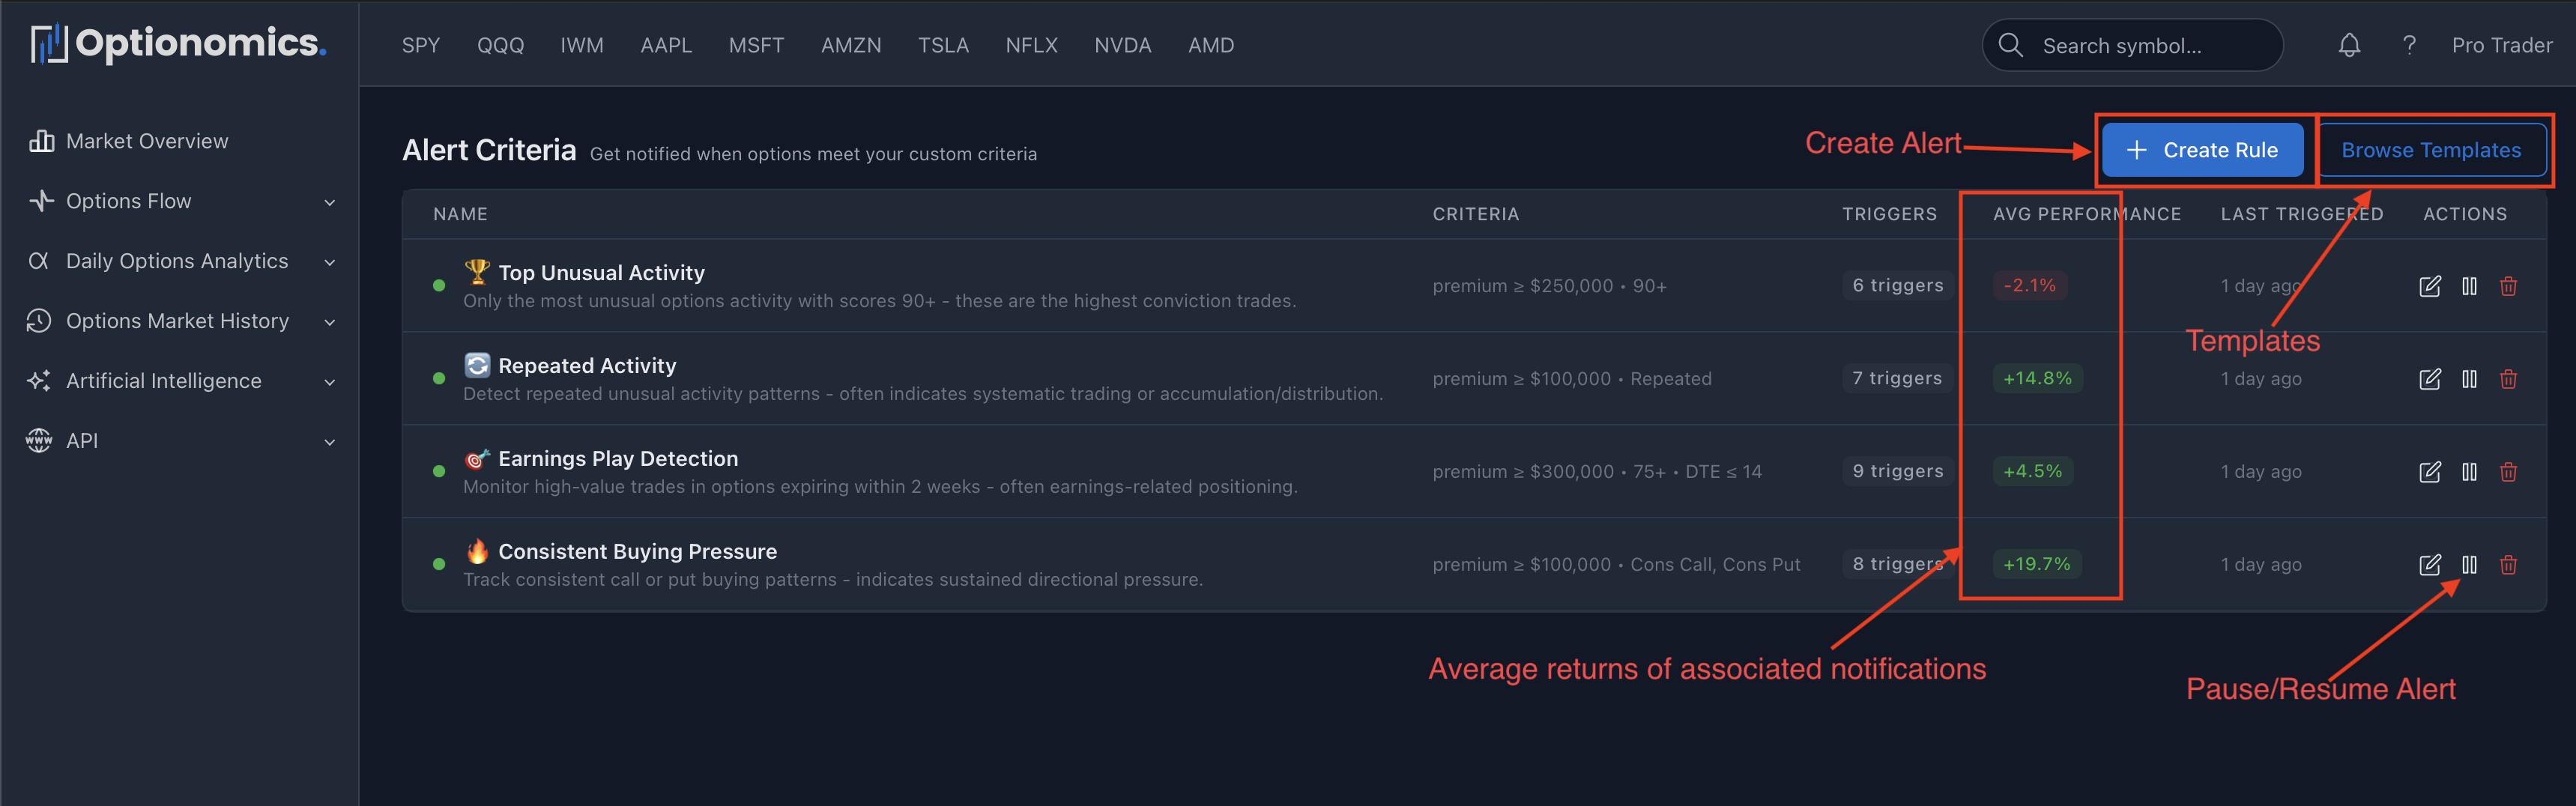Pause the Consistent Buying Pressure alert
Viewport: 2576px width, 806px height.
pyautogui.click(x=2469, y=565)
